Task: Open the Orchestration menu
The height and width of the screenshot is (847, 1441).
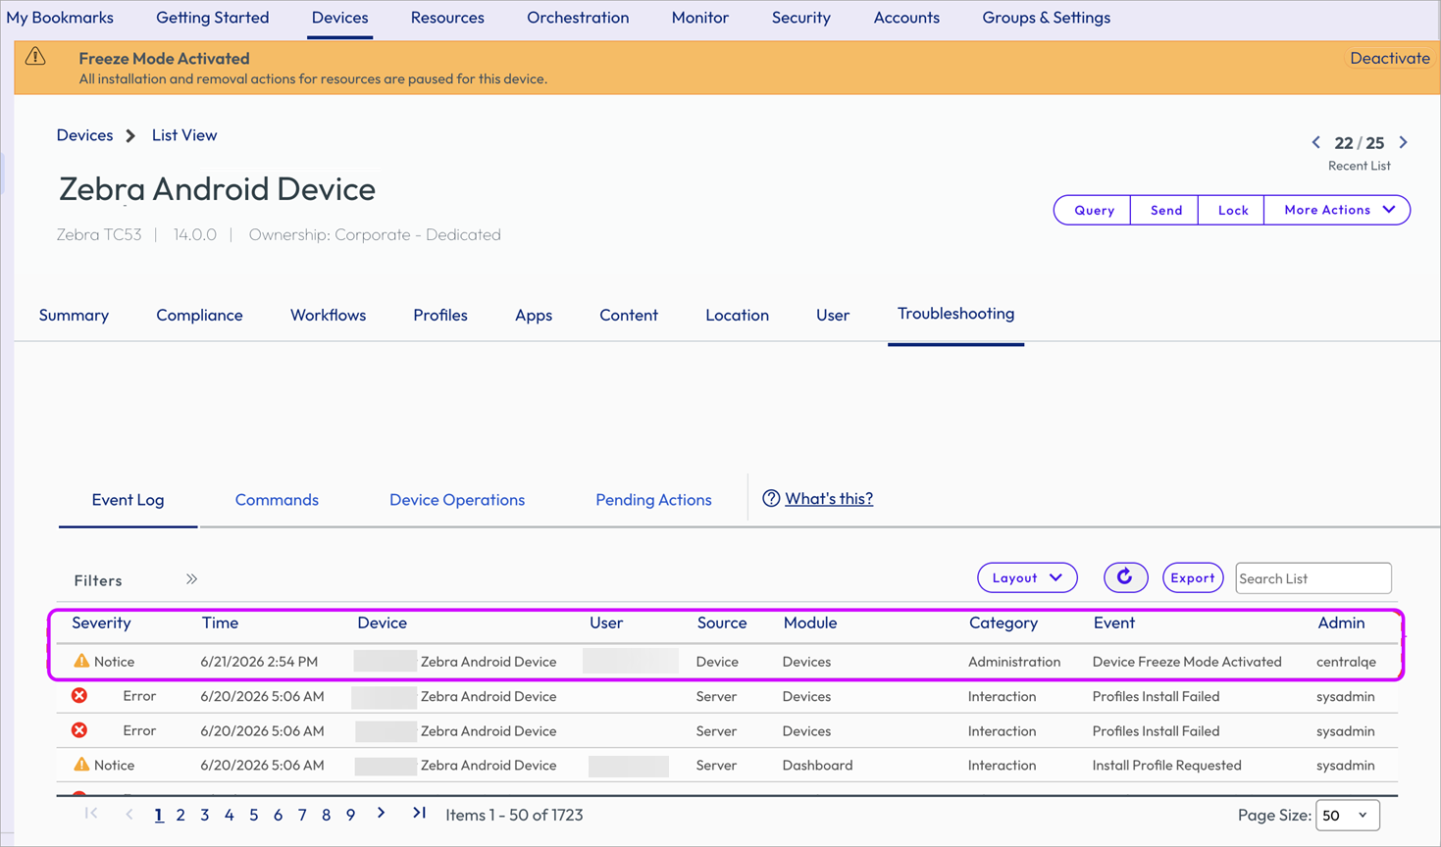Action: 578,18
